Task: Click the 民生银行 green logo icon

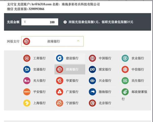Action: coord(125,81)
